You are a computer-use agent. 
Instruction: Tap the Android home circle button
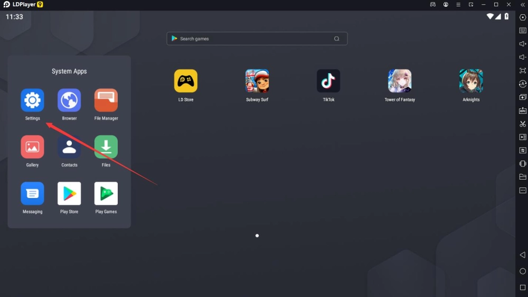pyautogui.click(x=523, y=271)
